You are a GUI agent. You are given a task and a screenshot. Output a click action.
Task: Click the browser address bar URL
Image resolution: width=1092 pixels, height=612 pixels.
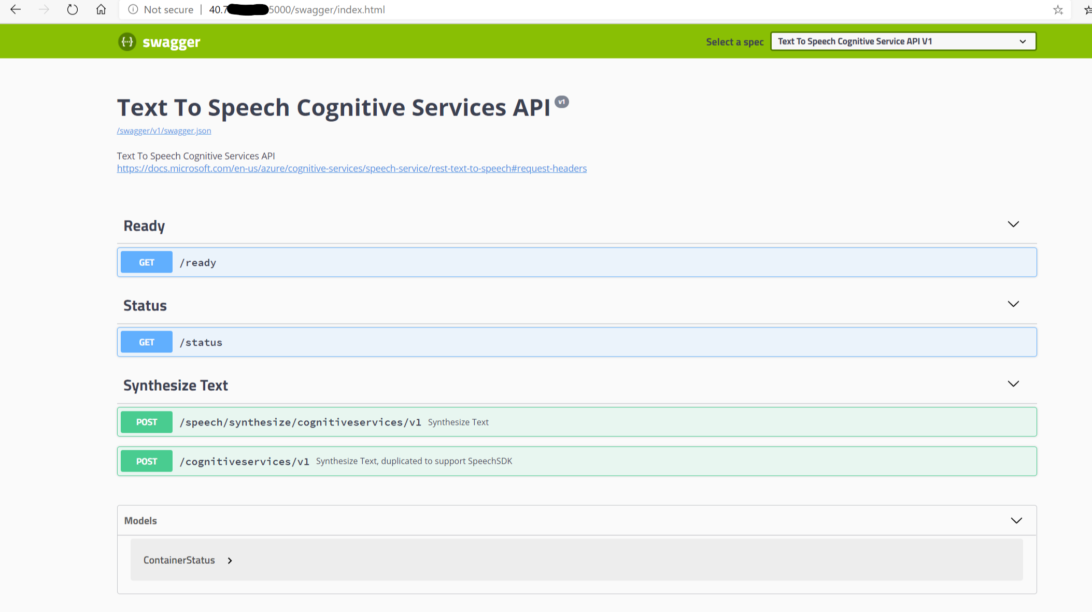click(327, 9)
